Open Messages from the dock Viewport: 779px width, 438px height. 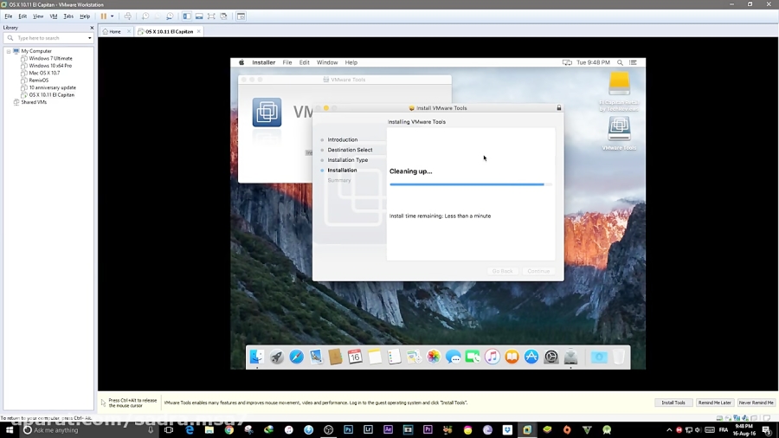(x=453, y=357)
